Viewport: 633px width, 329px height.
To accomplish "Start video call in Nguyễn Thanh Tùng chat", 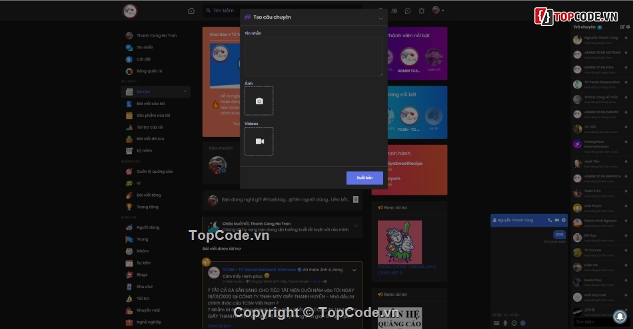I will tap(557, 220).
